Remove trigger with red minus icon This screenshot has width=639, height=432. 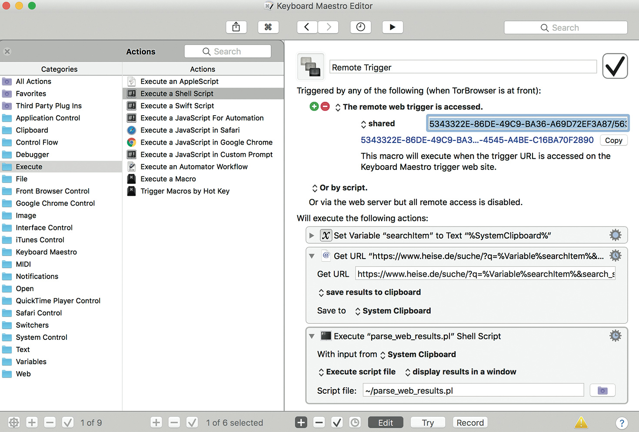(325, 106)
